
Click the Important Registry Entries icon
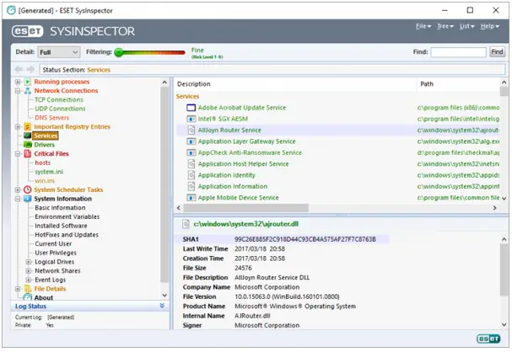coord(28,127)
